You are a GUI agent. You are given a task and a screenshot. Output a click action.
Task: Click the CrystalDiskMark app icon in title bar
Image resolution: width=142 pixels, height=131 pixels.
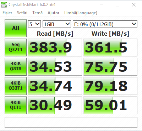4,5
